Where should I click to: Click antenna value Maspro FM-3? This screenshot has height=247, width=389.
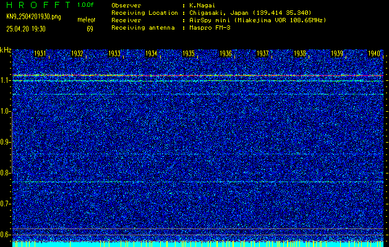[210, 28]
